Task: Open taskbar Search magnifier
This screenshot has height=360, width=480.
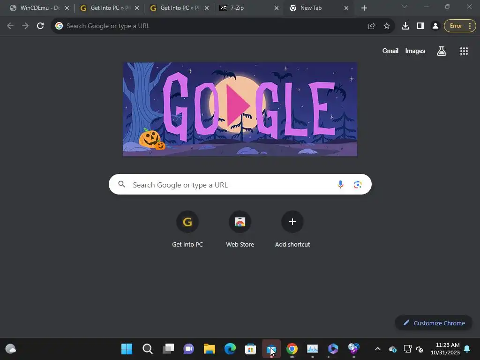Action: [x=147, y=349]
